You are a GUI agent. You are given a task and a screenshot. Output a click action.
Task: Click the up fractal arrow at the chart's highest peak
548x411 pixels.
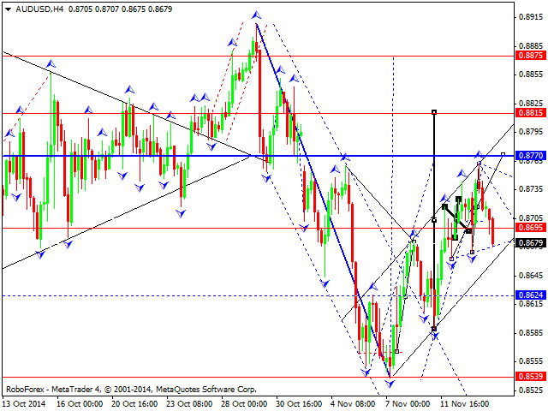257,15
